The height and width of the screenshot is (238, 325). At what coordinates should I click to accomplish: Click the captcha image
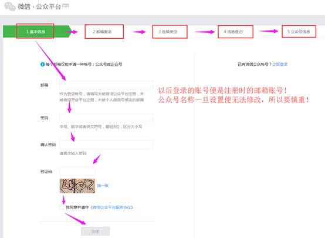77,186
